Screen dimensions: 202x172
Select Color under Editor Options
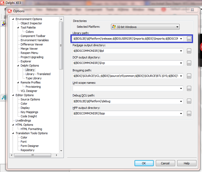pyautogui.click(x=24, y=104)
